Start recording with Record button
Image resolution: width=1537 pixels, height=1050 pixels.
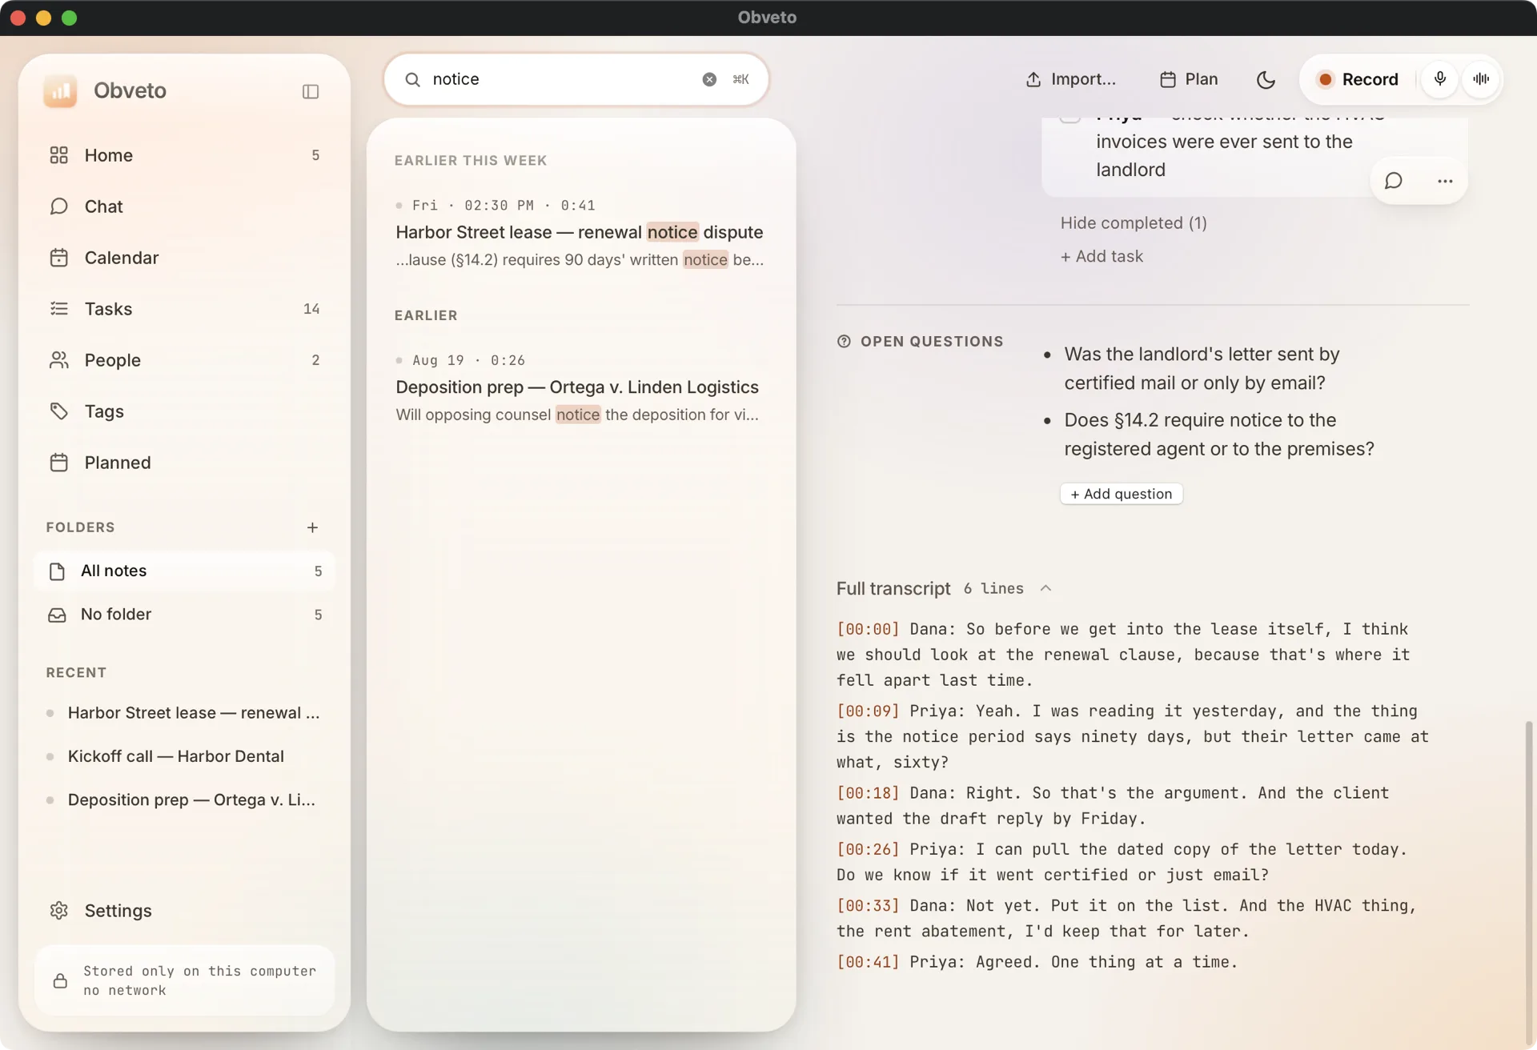click(x=1358, y=79)
